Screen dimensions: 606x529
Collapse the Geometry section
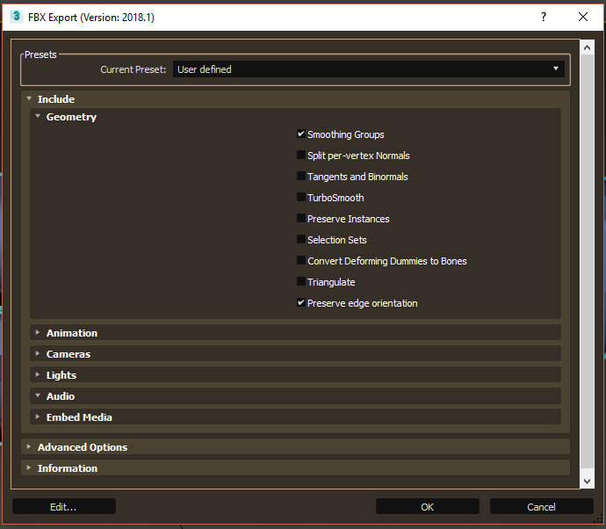click(x=70, y=117)
